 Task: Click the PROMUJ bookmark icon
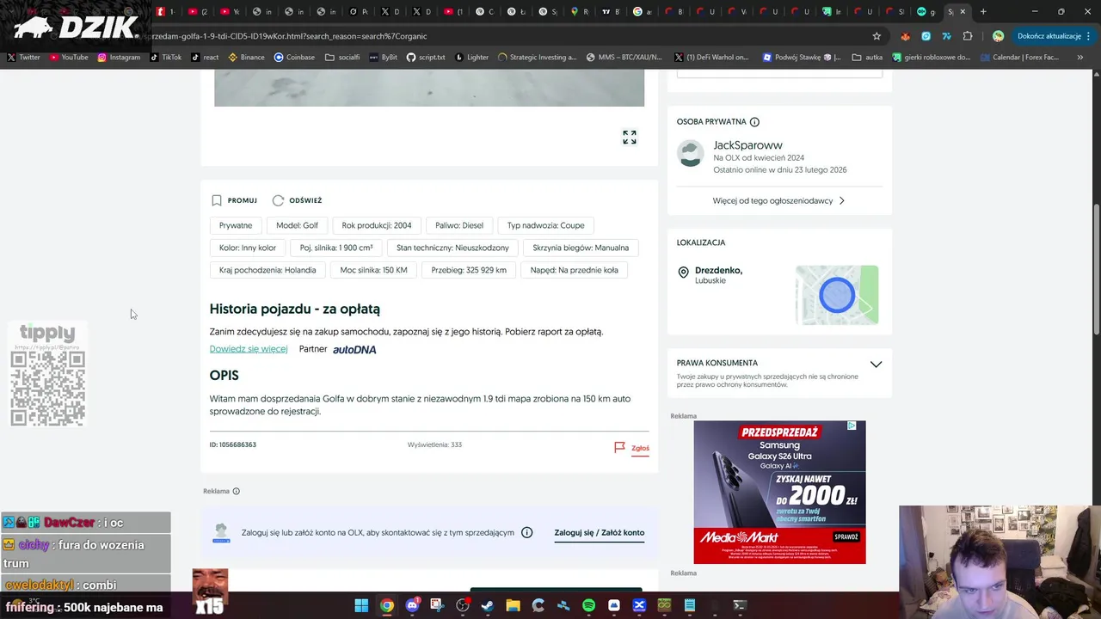pos(217,200)
